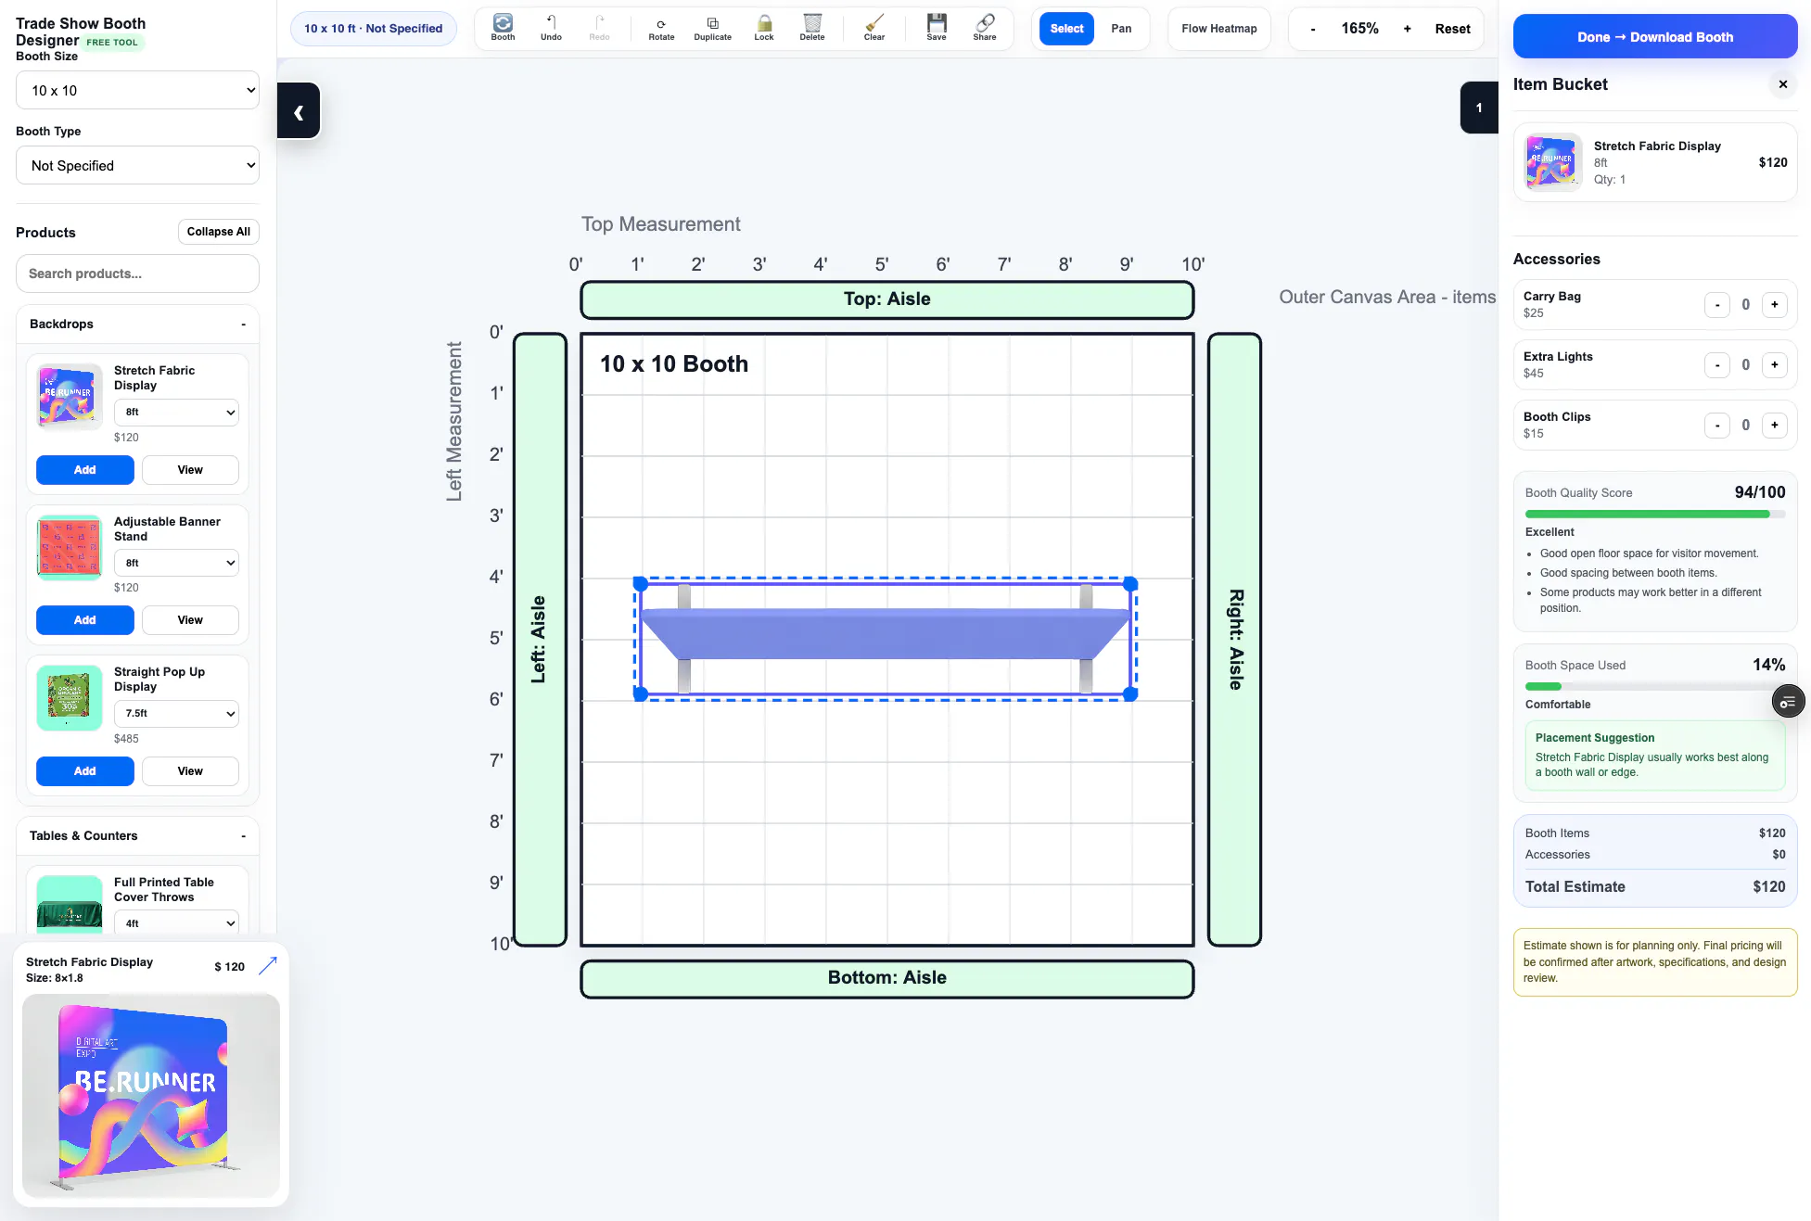This screenshot has height=1221, width=1811.
Task: Toggle the Flow Heatmap
Action: pyautogui.click(x=1218, y=29)
